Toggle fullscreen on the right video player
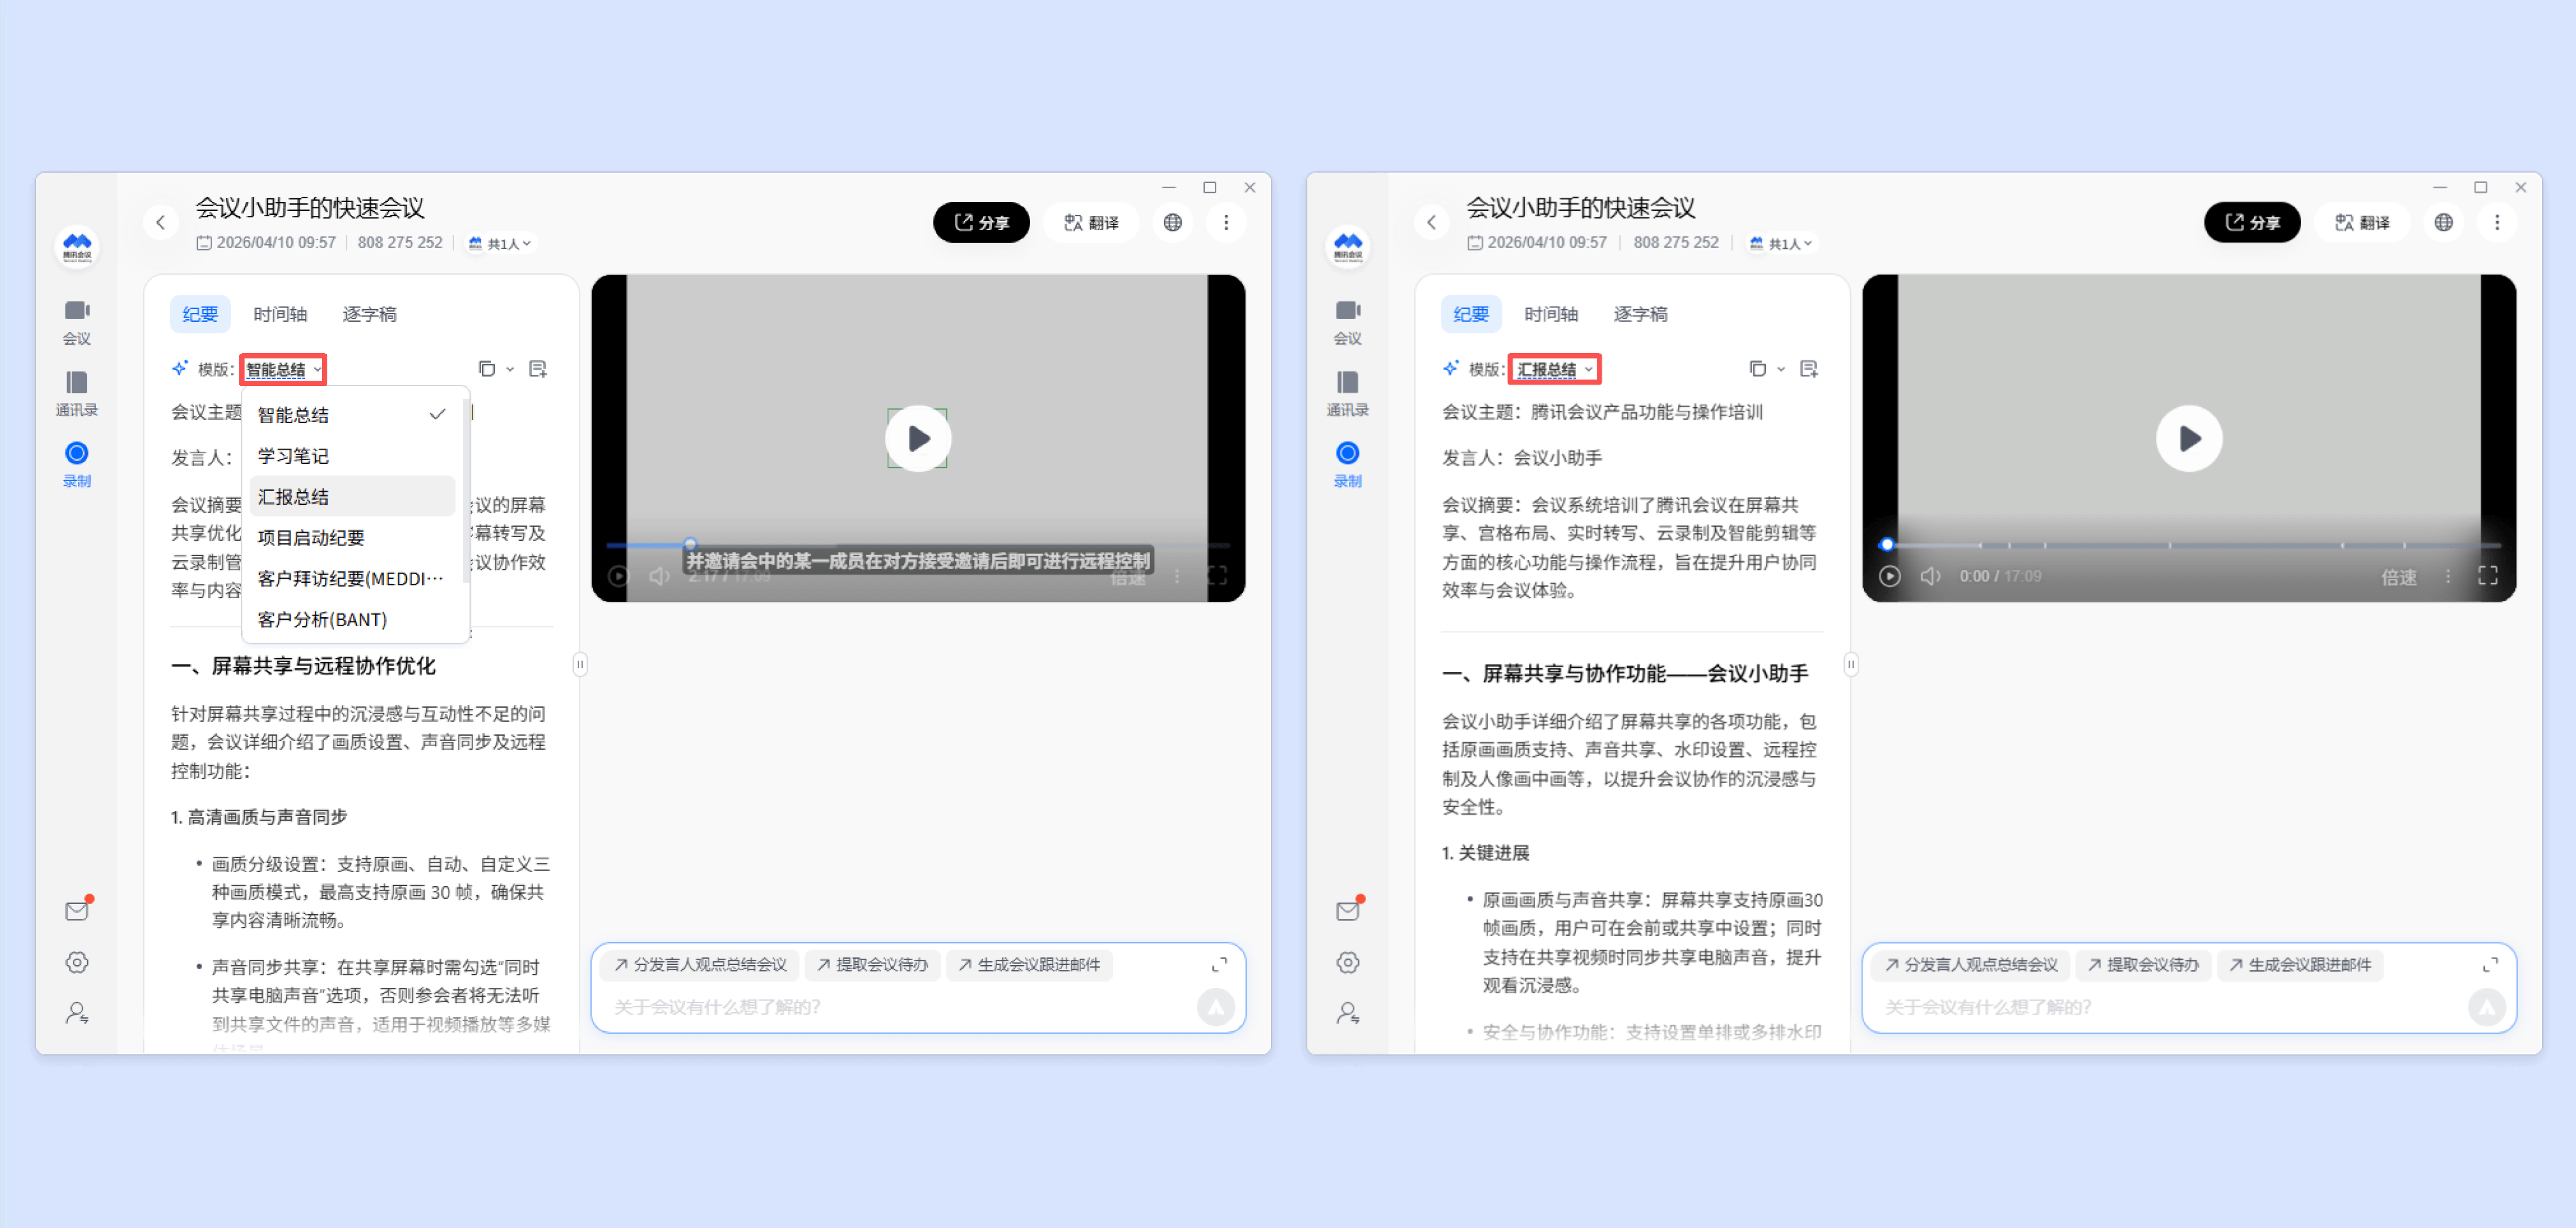The image size is (2576, 1228). click(x=2488, y=575)
